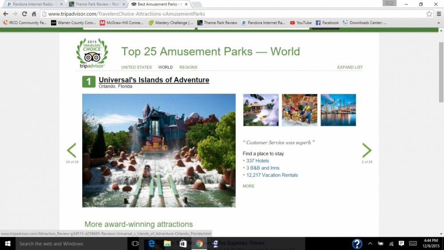Bookmark this page with the star icon

coord(429,14)
